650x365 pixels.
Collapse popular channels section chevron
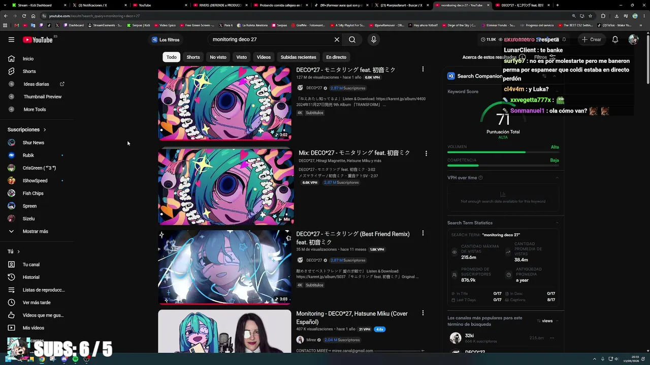[x=557, y=321]
